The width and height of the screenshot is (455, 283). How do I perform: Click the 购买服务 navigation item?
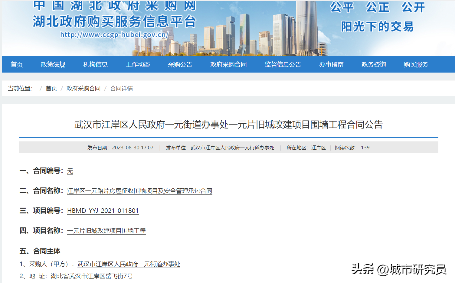pyautogui.click(x=416, y=64)
